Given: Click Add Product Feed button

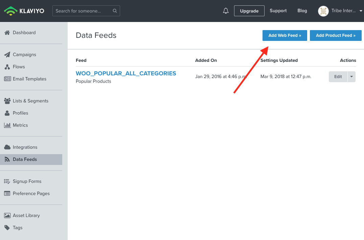Looking at the screenshot, I should (x=336, y=35).
